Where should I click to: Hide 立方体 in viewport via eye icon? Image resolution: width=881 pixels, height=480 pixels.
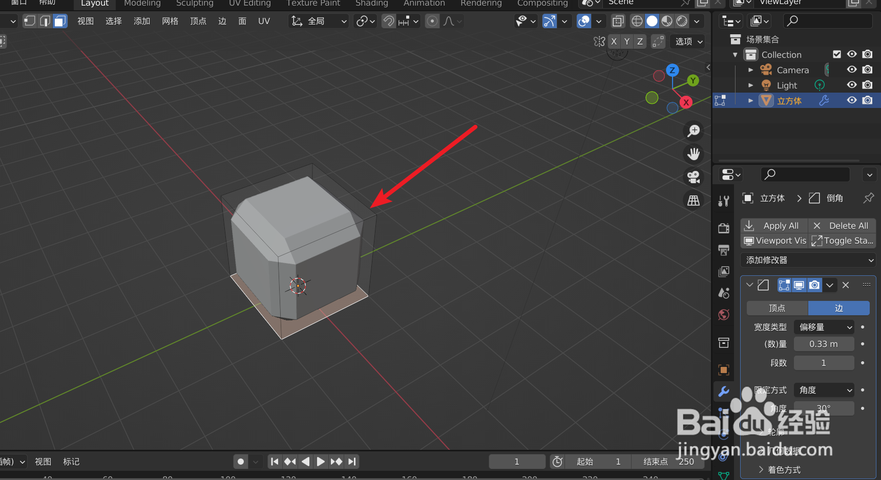point(852,100)
